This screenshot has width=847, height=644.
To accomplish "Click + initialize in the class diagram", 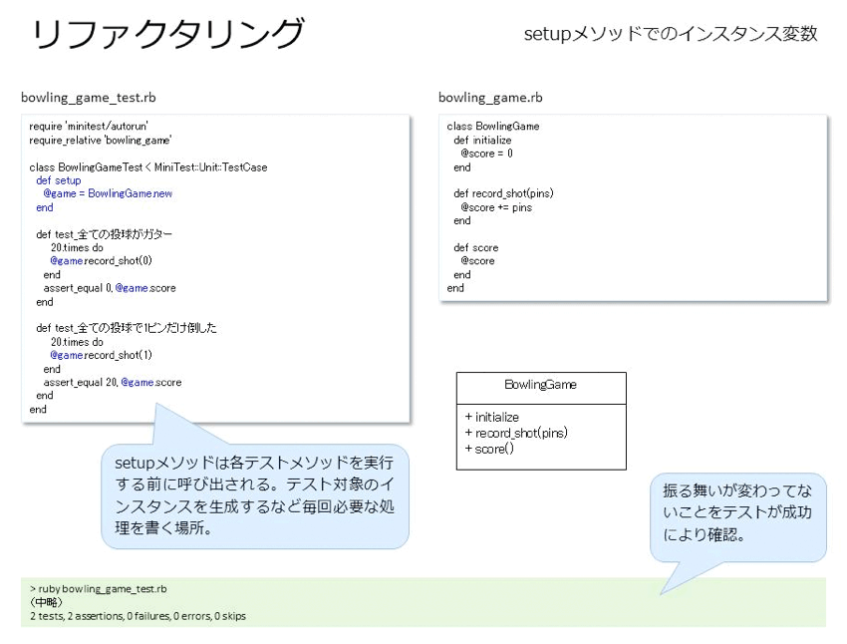I will pos(491,417).
